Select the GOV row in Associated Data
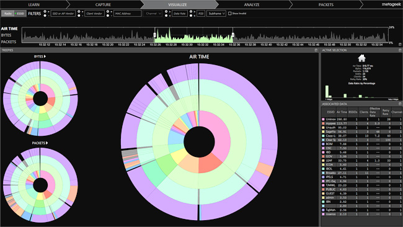Screen dimensions: 403x227 [x=361, y=156]
